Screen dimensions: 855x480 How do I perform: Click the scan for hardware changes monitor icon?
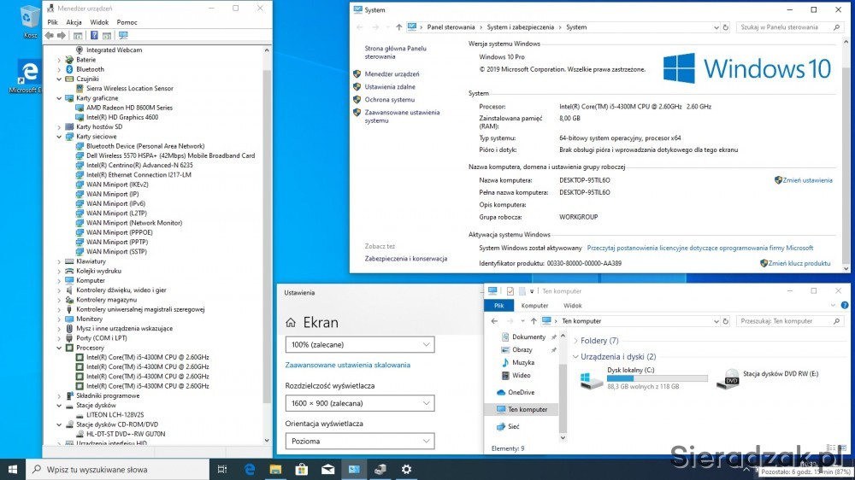coord(123,35)
